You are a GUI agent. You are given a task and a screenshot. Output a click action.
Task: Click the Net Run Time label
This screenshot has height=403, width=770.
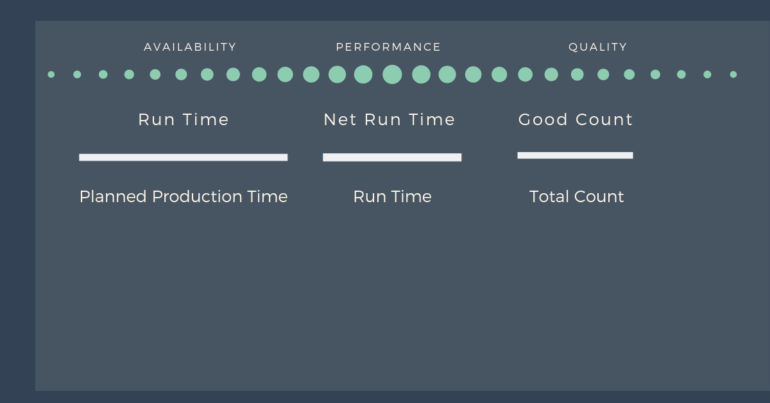tap(389, 119)
